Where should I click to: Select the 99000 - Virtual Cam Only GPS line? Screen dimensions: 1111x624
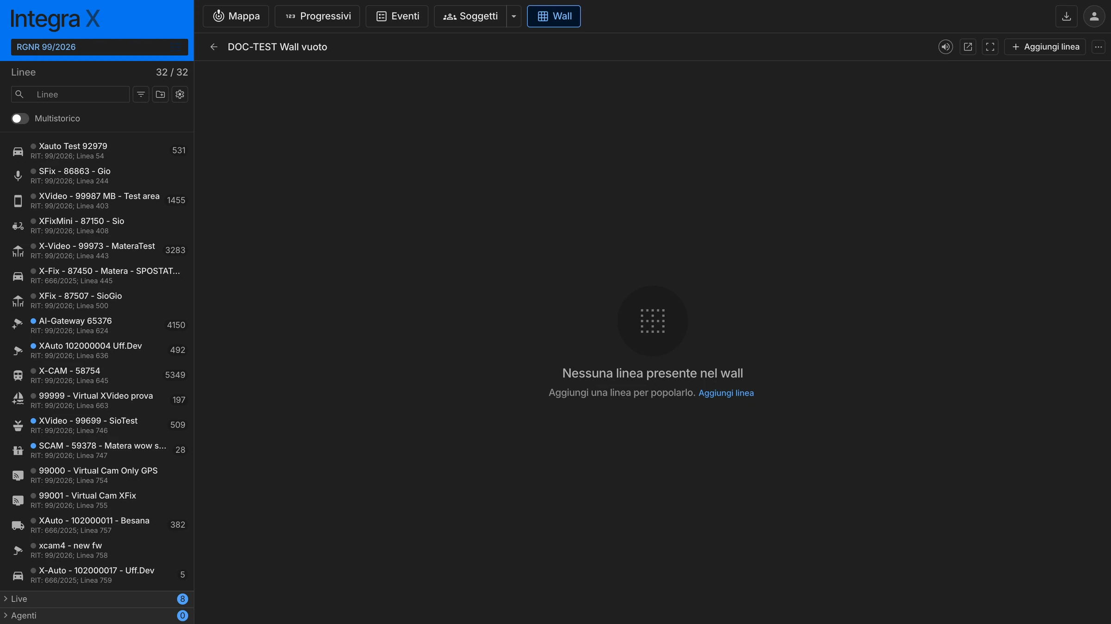coord(97,475)
